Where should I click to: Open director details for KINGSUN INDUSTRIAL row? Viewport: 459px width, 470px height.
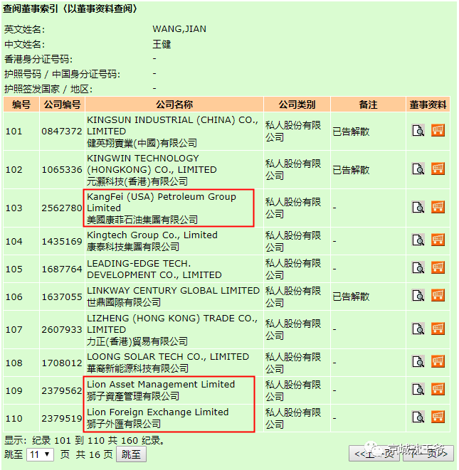click(x=418, y=131)
